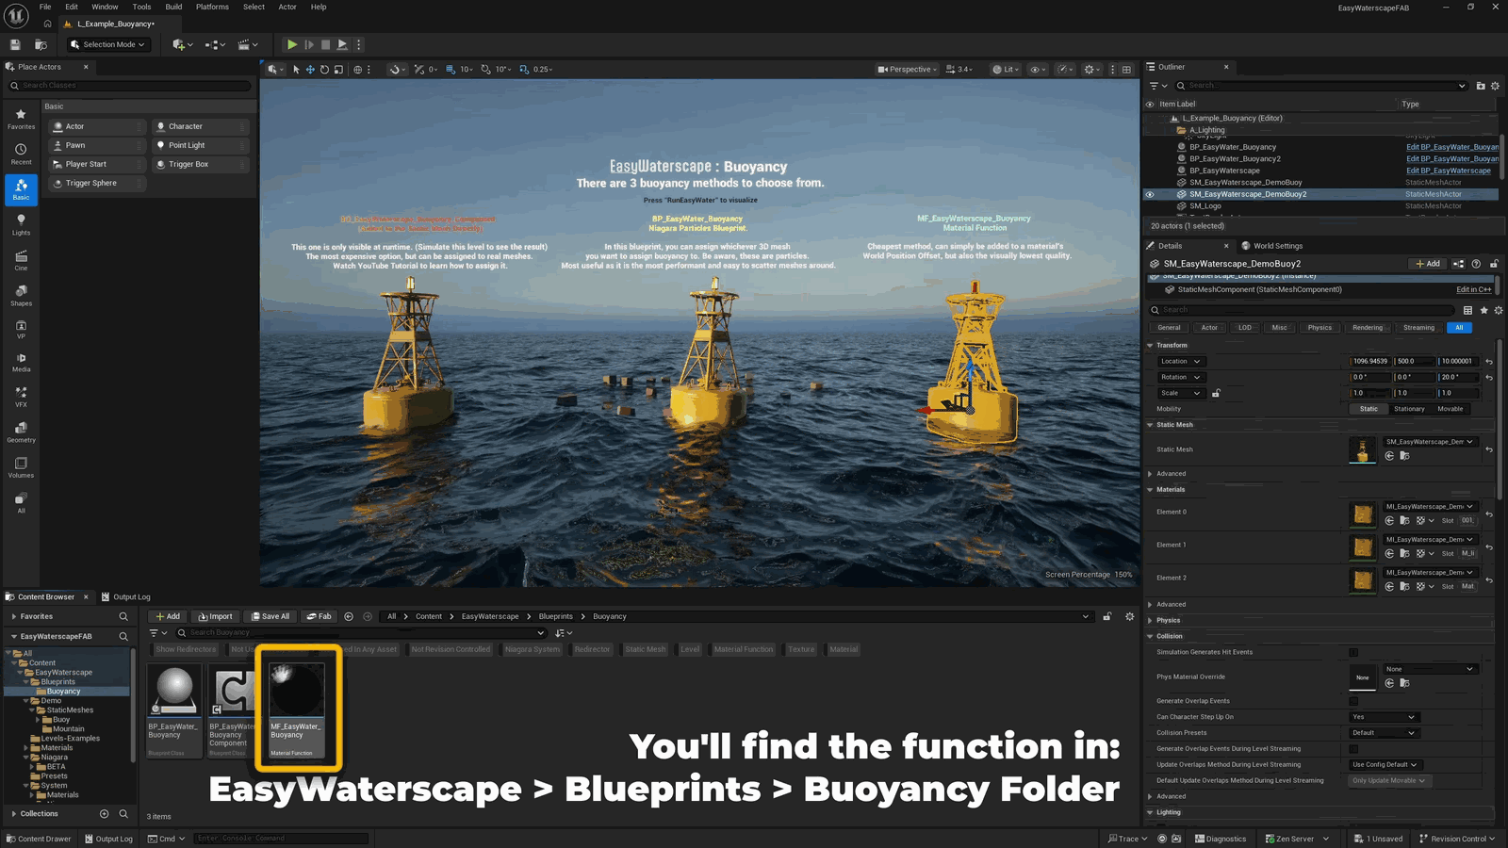
Task: Toggle the scale lock icon
Action: click(1216, 393)
